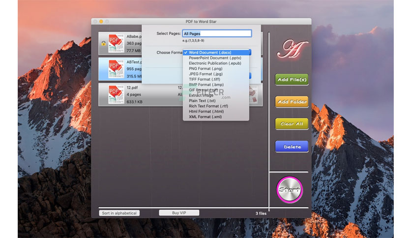Select the 12.pdf file name
The height and width of the screenshot is (238, 411).
coord(132,88)
